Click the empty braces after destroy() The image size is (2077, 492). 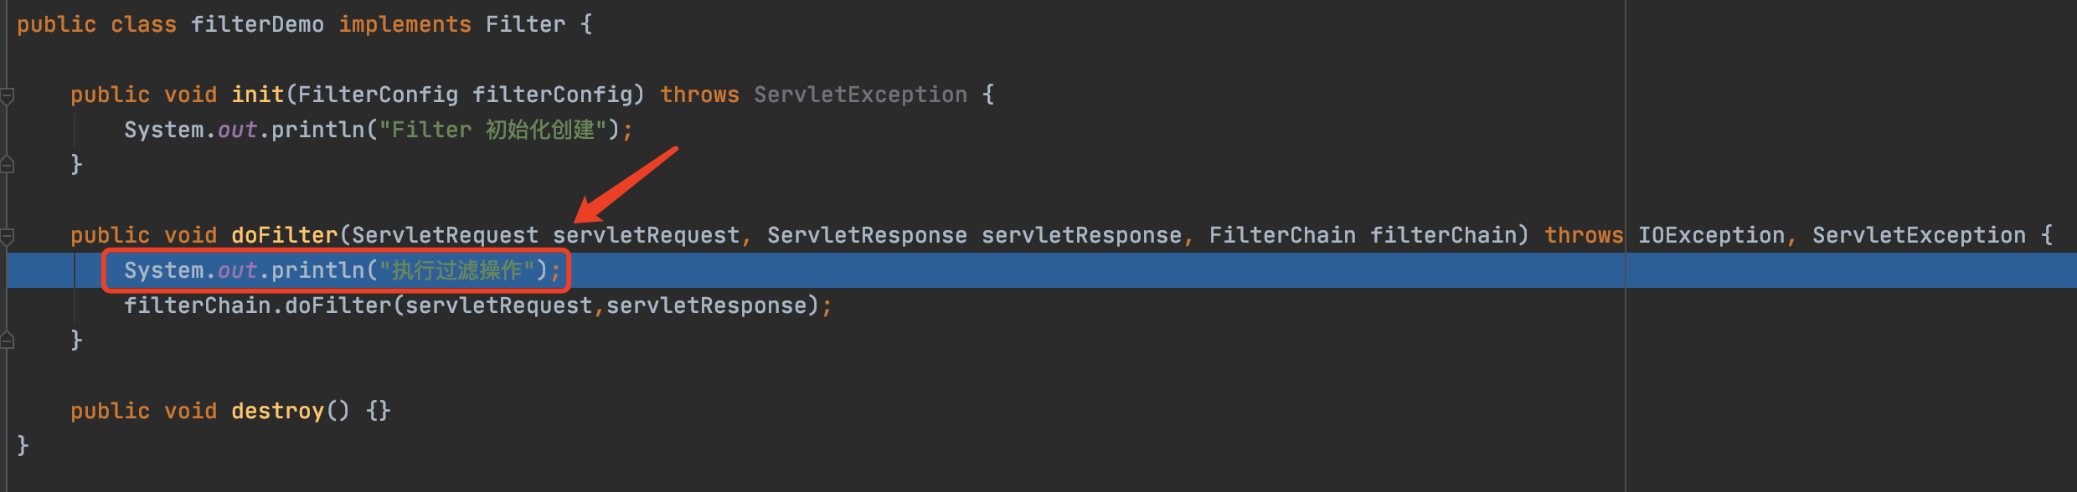(x=379, y=412)
